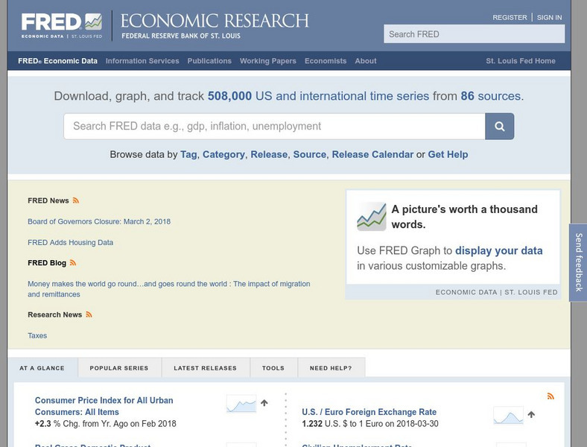Click the Release Calendar link
This screenshot has height=447, width=587.
click(372, 154)
